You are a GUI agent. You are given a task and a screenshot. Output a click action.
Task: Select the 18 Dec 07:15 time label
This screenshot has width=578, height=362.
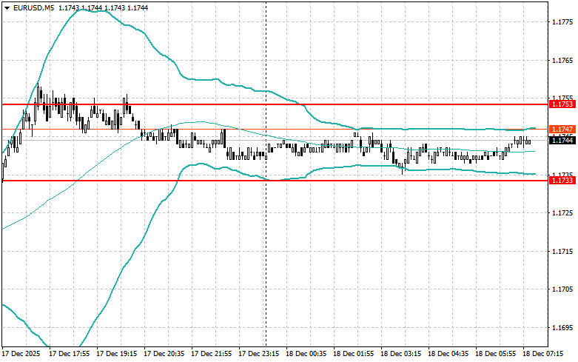[543, 354]
